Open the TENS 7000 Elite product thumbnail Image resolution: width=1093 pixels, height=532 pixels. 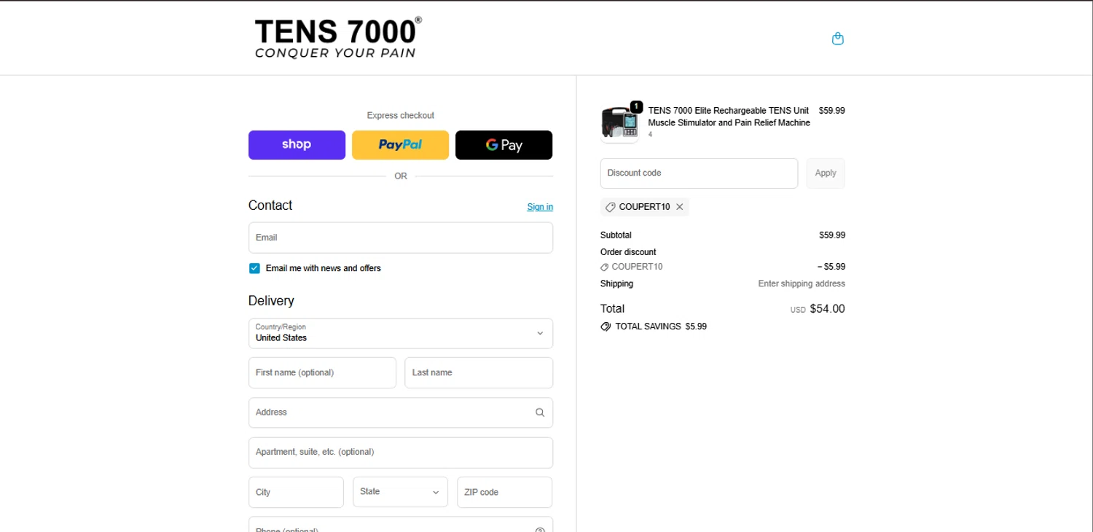tap(619, 123)
